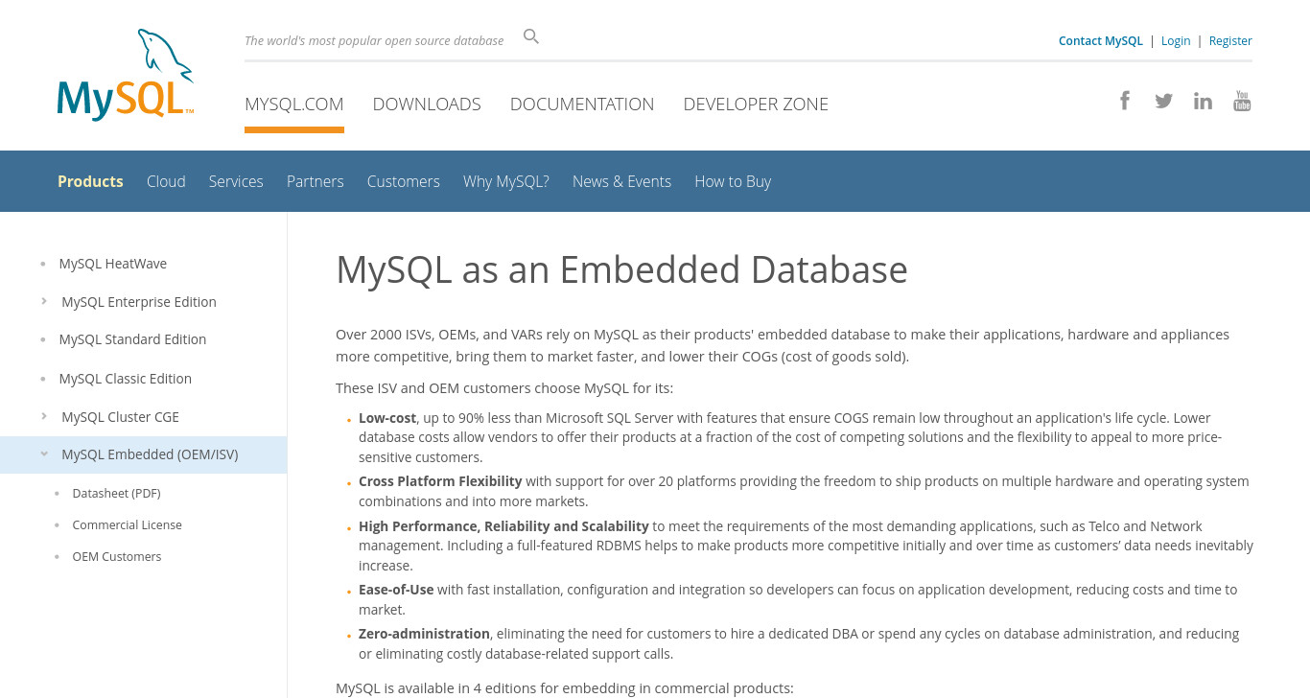
Task: Select Cloud in the blue menu
Action: pos(166,181)
